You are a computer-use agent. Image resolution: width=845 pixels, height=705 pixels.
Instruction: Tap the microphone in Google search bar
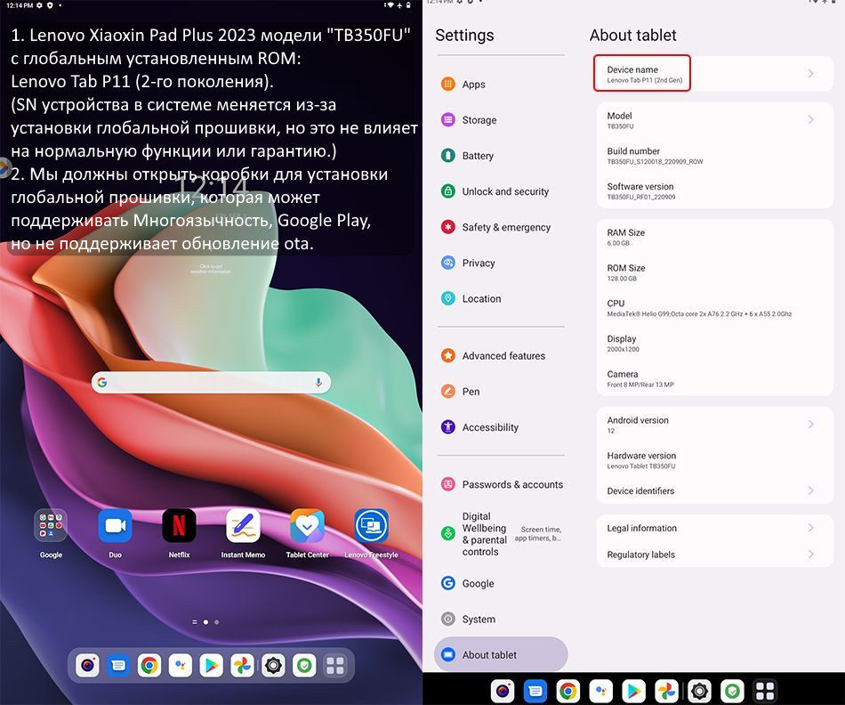pos(318,383)
